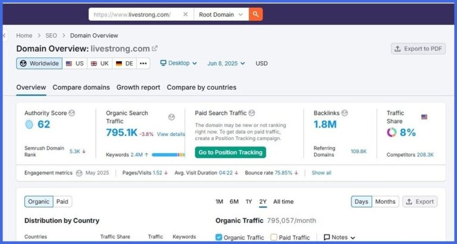
Task: Select DE country filter
Action: click(124, 64)
